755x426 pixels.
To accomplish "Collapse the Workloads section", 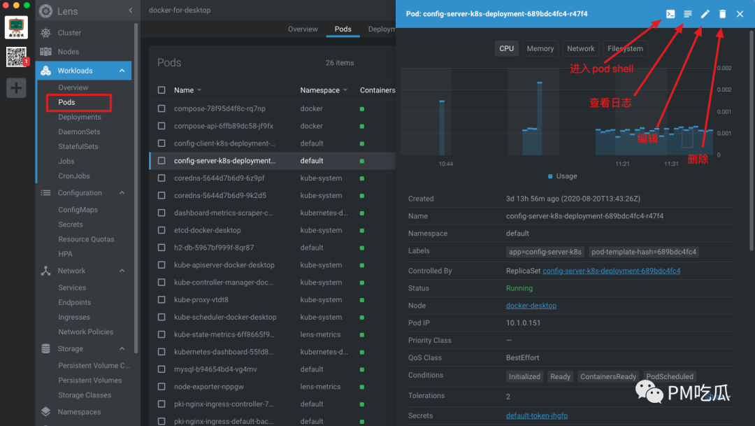I will click(x=122, y=71).
